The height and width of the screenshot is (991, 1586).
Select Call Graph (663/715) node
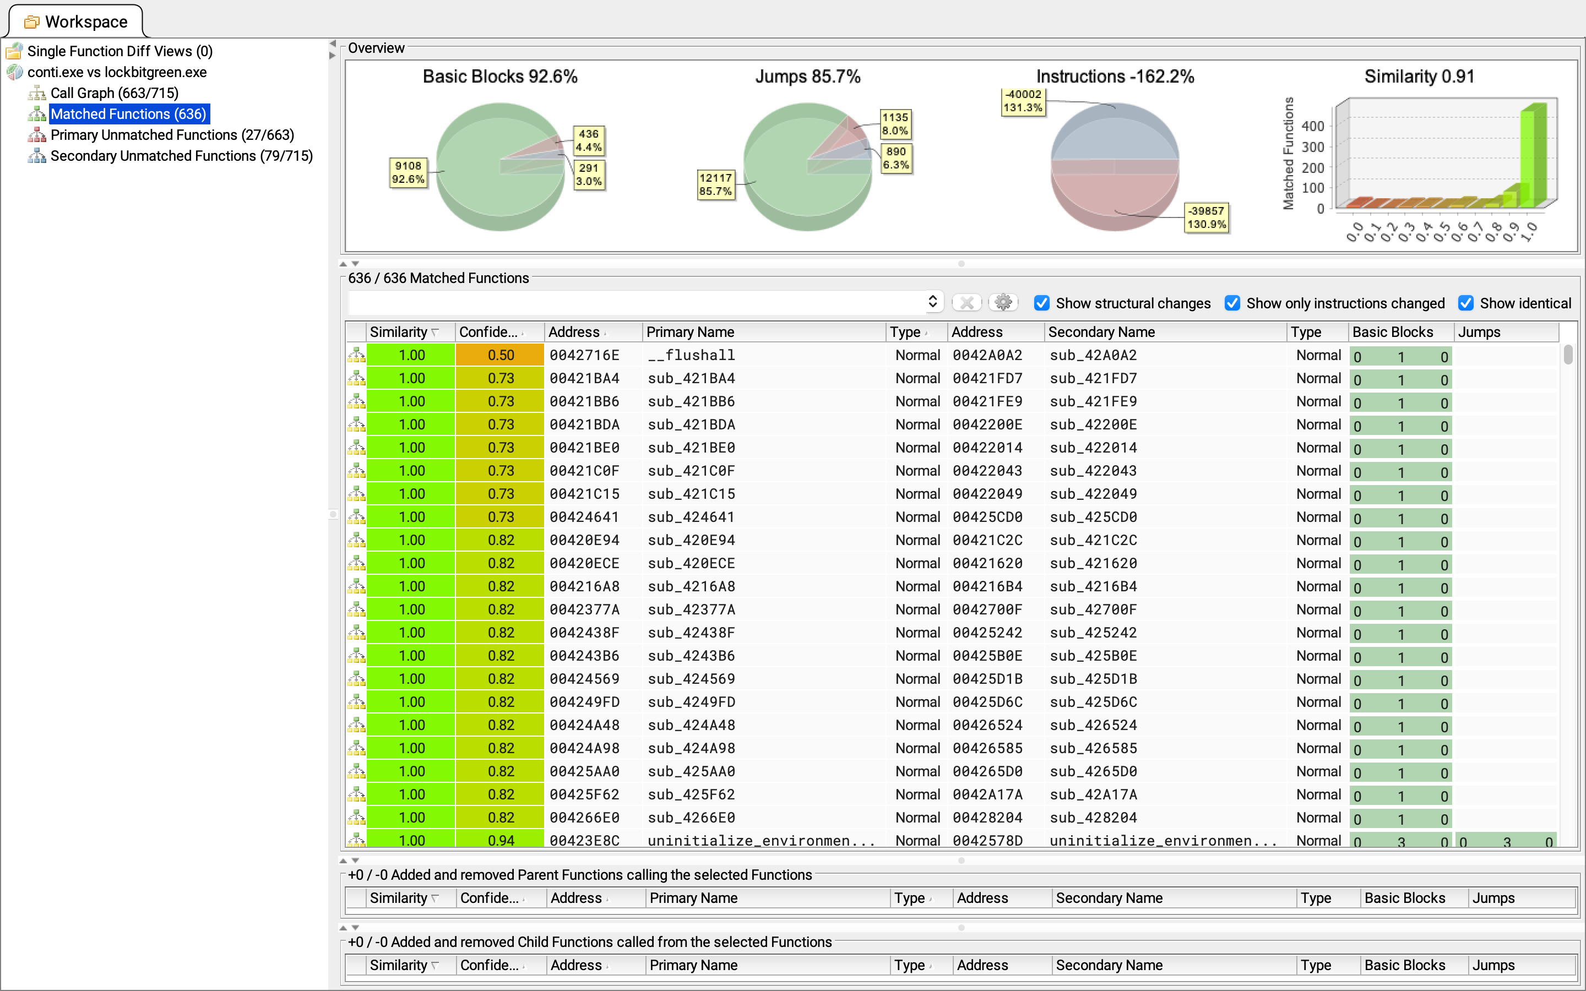pyautogui.click(x=114, y=93)
